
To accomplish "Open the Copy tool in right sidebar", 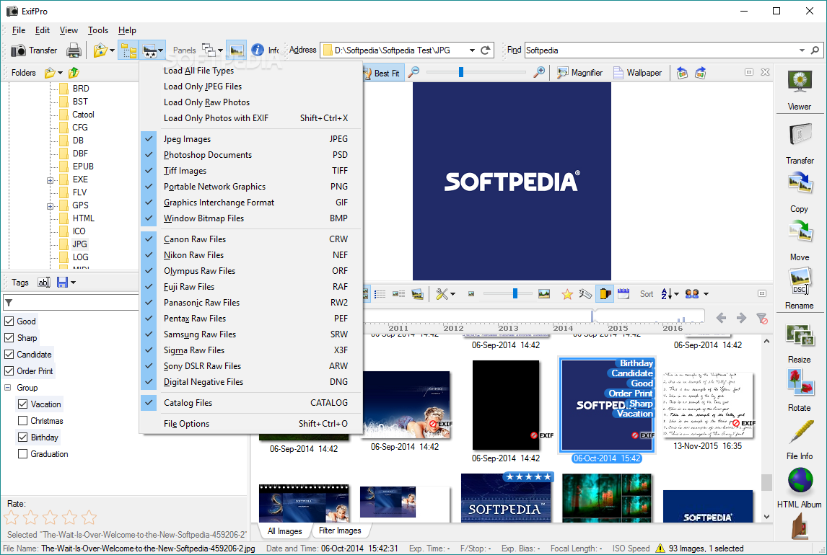I will 800,193.
